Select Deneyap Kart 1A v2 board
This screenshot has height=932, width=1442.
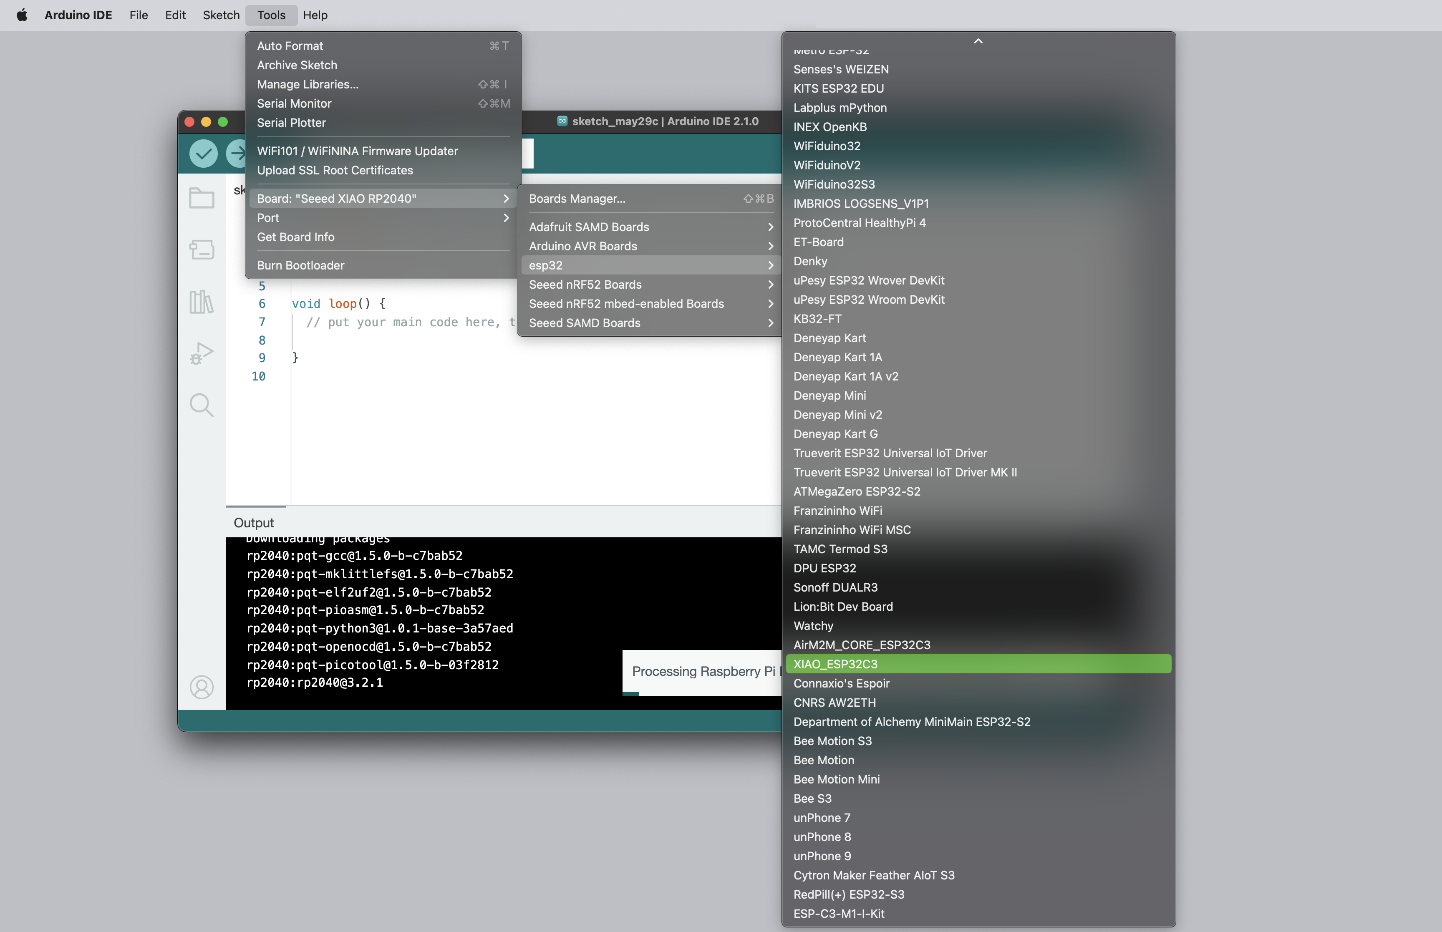[x=978, y=376]
